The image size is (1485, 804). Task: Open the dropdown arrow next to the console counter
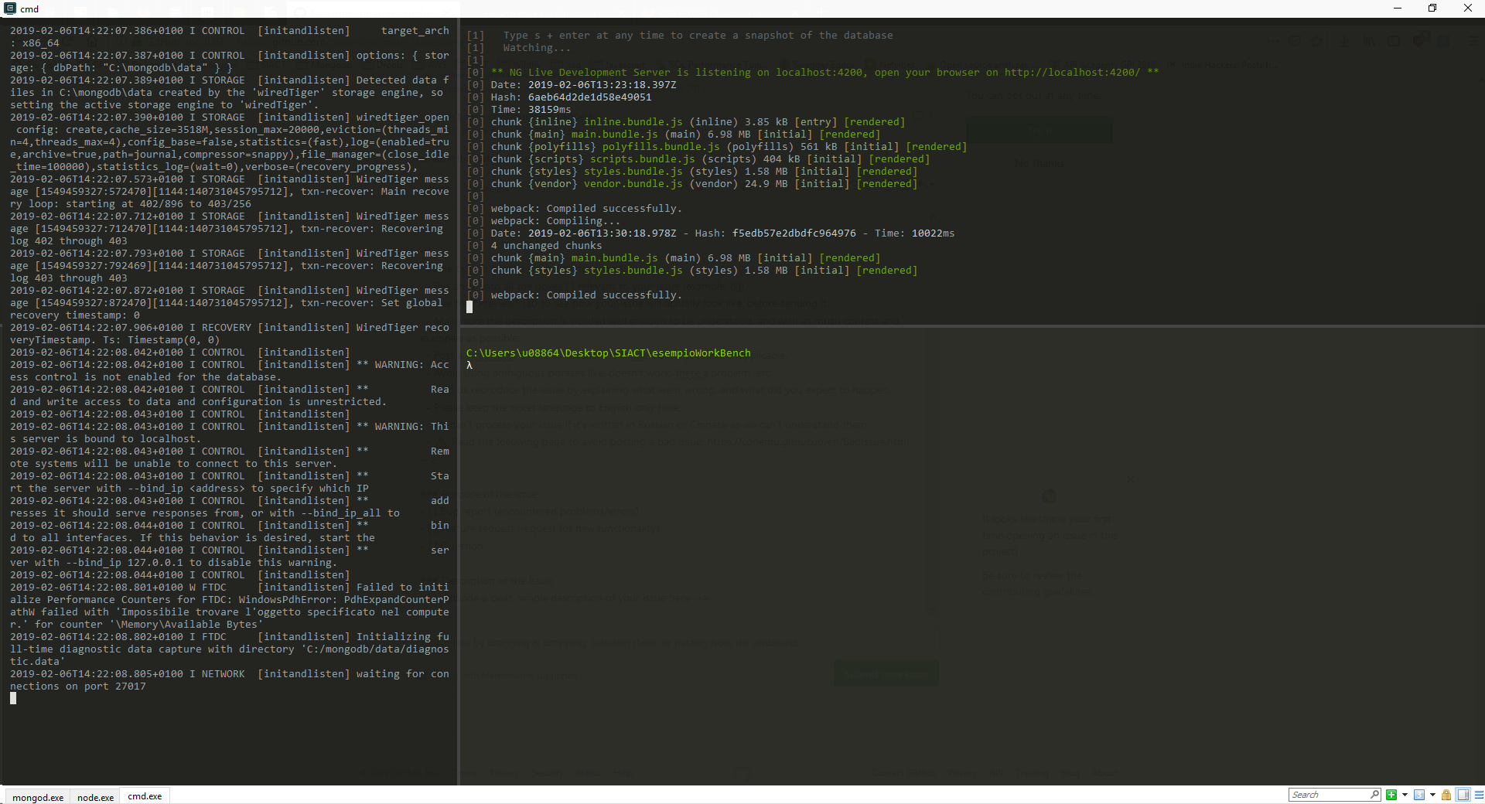tap(1432, 795)
